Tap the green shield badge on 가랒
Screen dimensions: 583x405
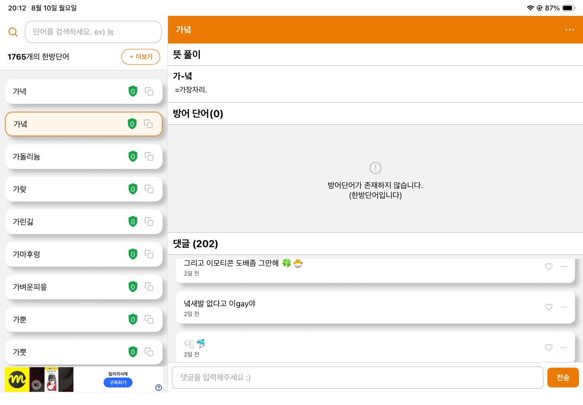click(133, 189)
